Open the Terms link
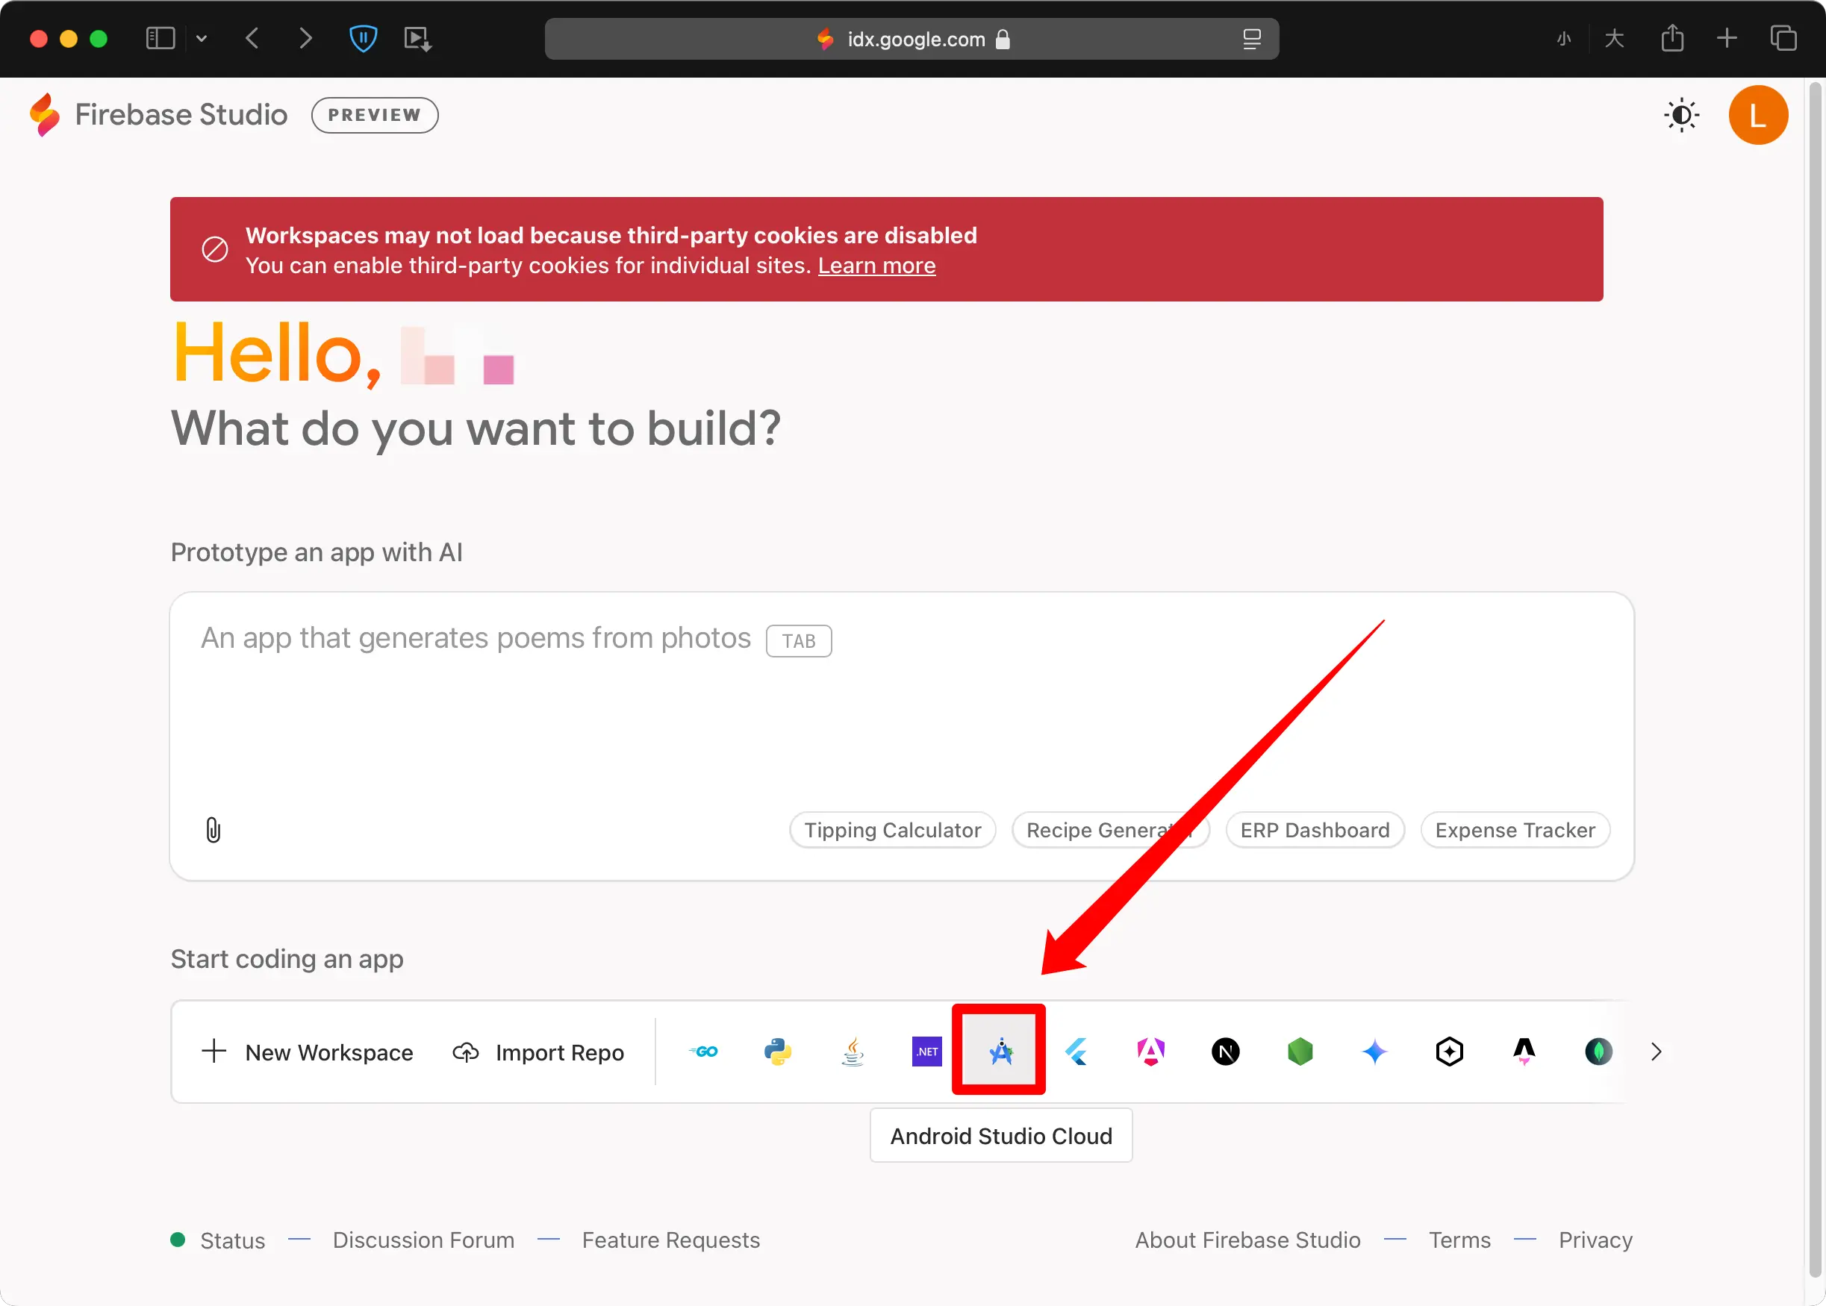 [x=1459, y=1240]
